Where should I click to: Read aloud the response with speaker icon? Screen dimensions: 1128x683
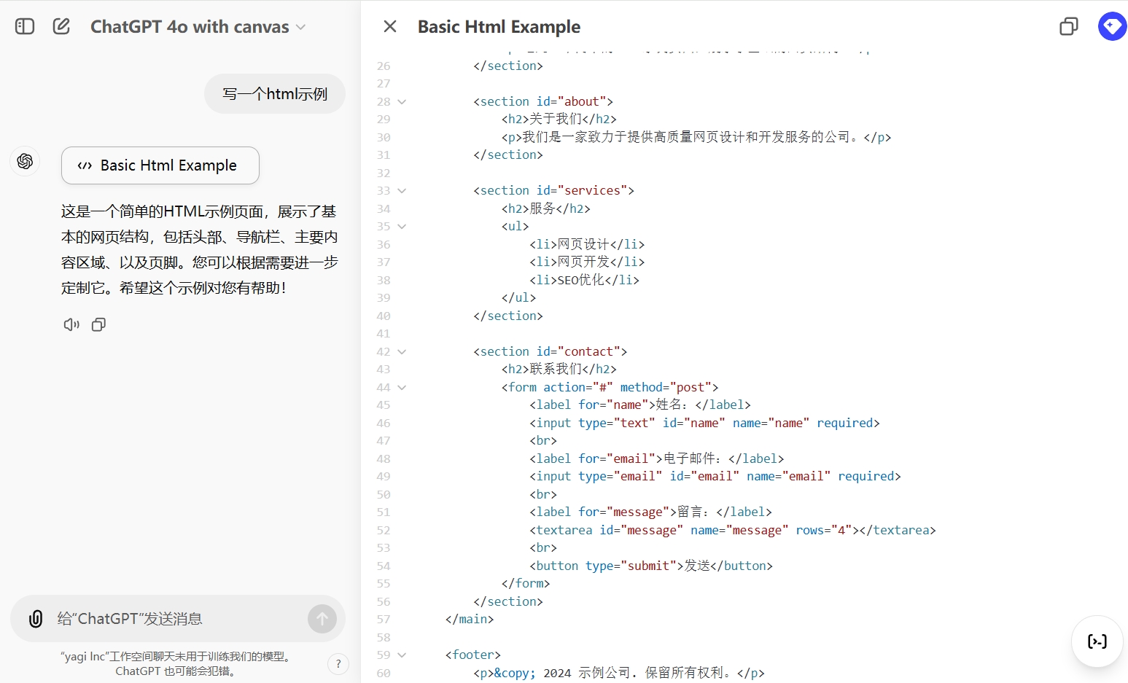click(x=71, y=325)
